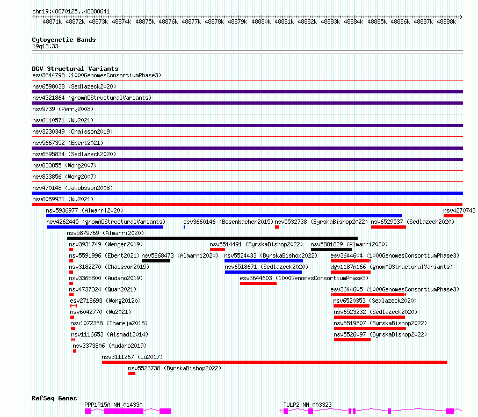Viewport: 478px width, 417px height.
Task: Click esv3644603 1000Genomes red bar
Action: (258, 283)
